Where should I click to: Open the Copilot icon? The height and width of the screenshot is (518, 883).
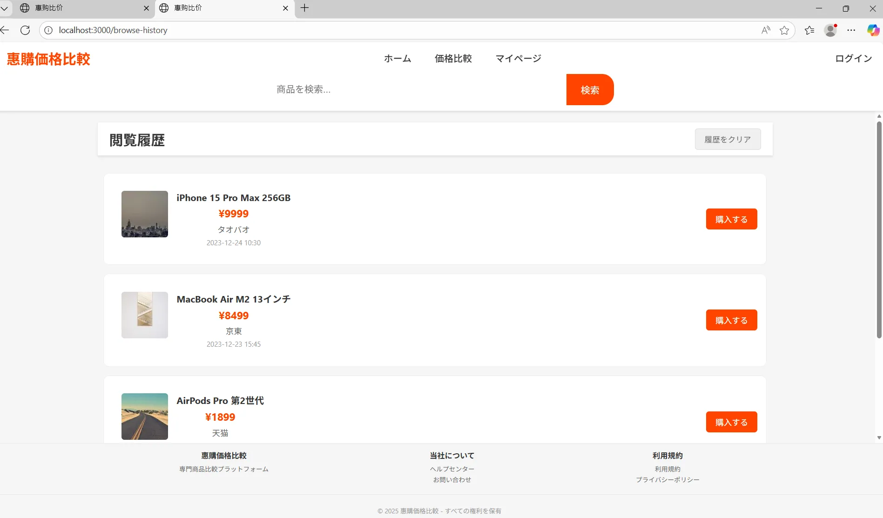click(x=873, y=30)
